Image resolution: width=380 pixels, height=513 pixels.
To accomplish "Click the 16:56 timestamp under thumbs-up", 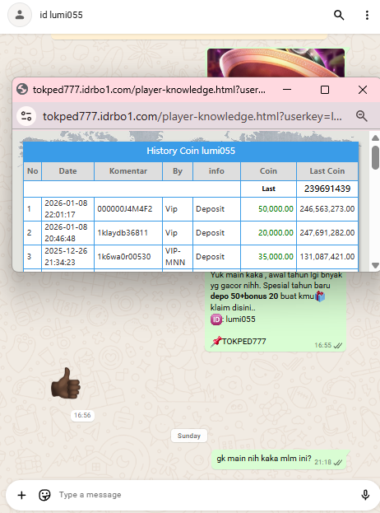I will click(82, 415).
